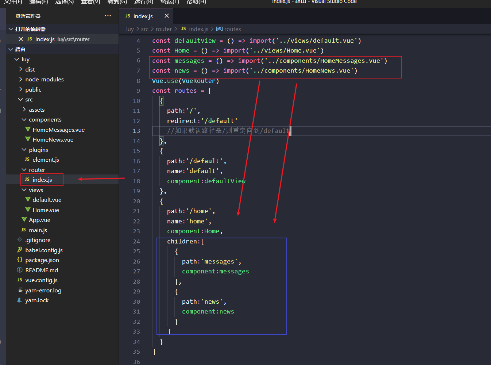Click the JS icon in the index.js tab
Image resolution: width=491 pixels, height=365 pixels.
click(128, 16)
